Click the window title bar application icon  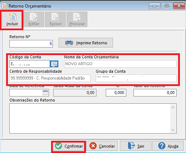[x=4, y=6]
